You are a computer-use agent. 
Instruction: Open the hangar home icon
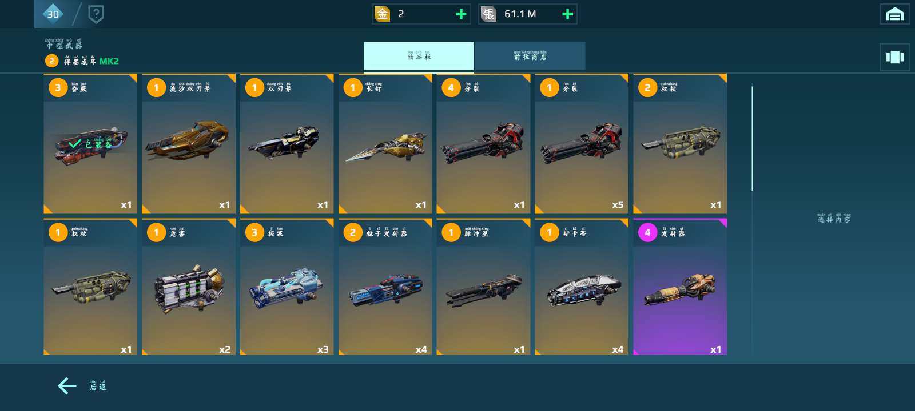pos(895,14)
